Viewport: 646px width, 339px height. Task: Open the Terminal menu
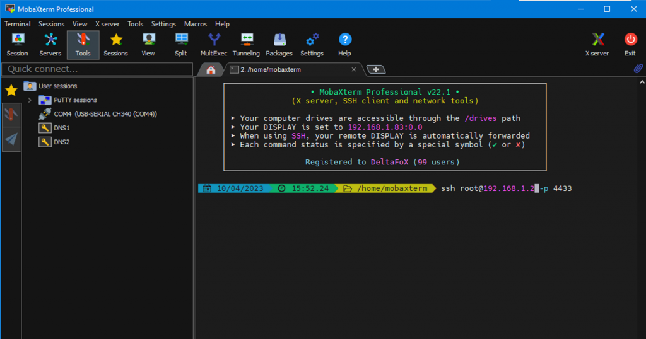pos(17,24)
